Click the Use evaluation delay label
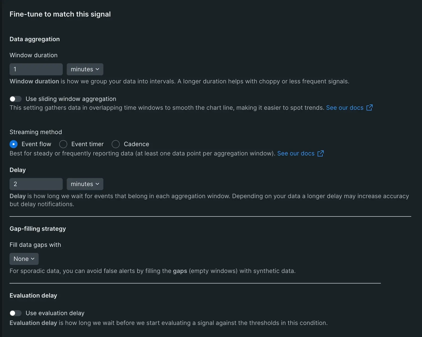This screenshot has height=337, width=422. click(x=55, y=313)
